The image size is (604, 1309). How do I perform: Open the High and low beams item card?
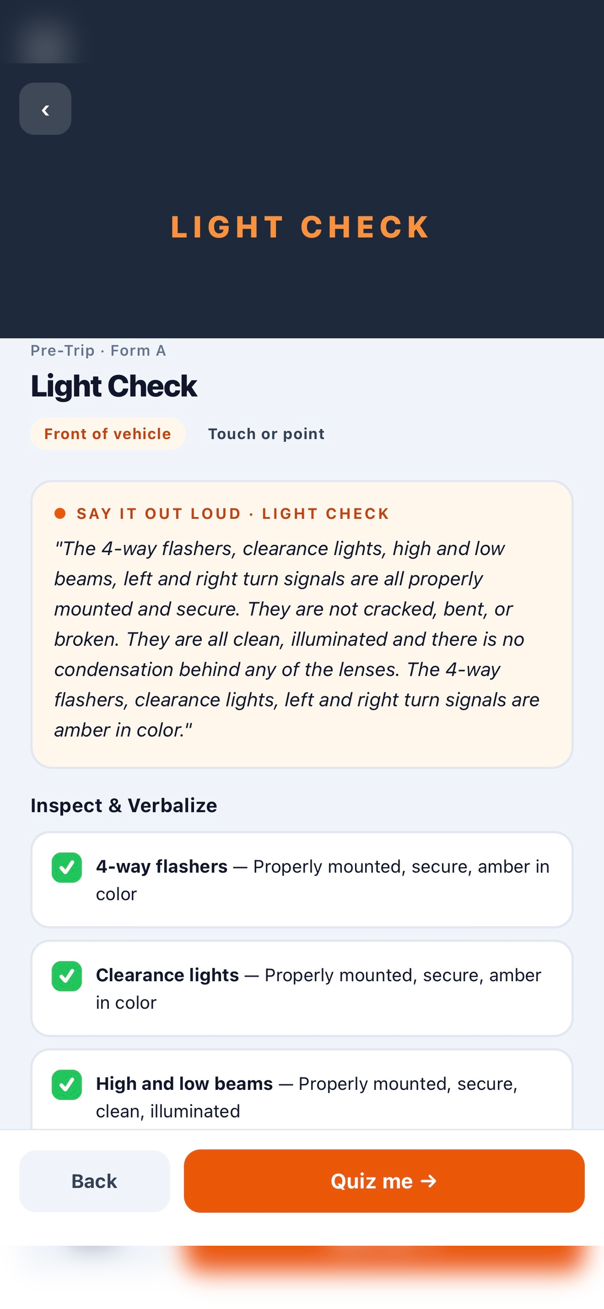302,1090
